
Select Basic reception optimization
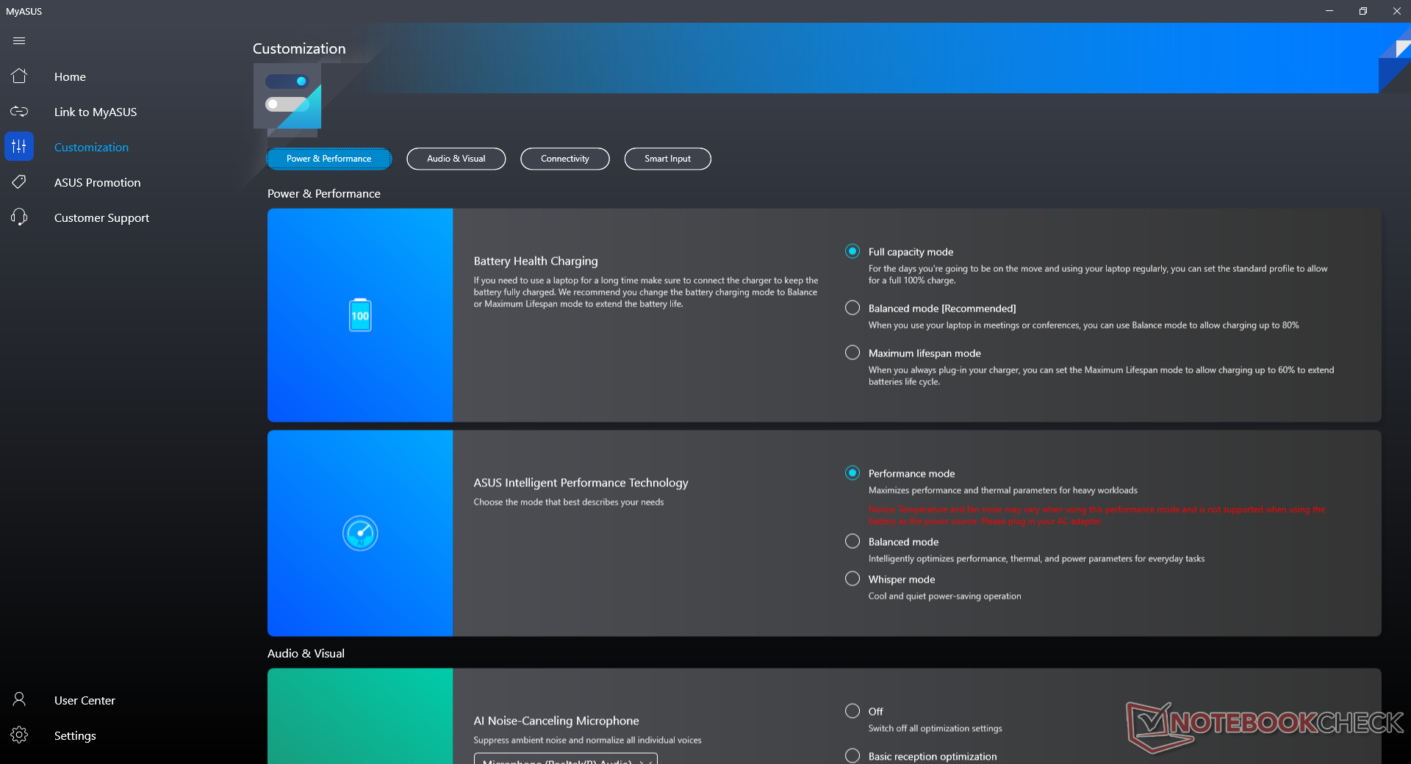852,756
